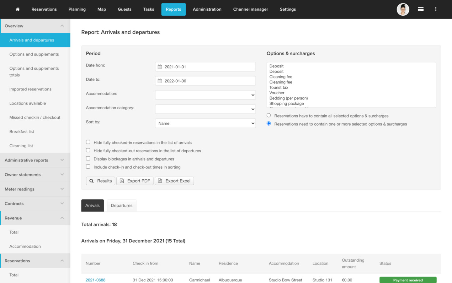Click the home icon in top navigation

(x=18, y=9)
